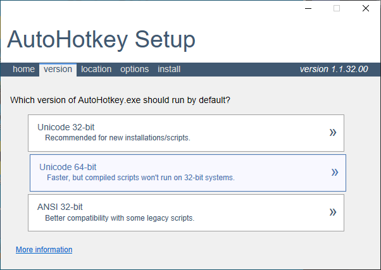Choose the ANSI 32-bit option title
Image resolution: width=381 pixels, height=270 pixels.
coord(60,207)
